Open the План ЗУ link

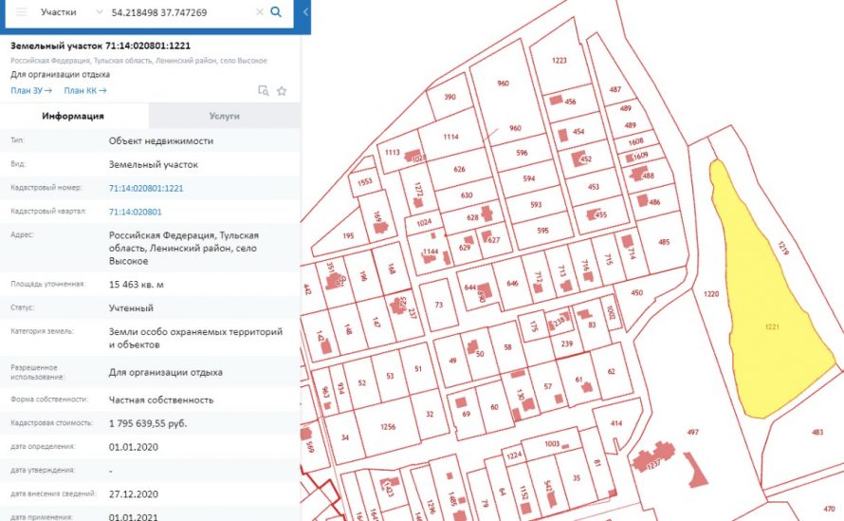point(30,91)
